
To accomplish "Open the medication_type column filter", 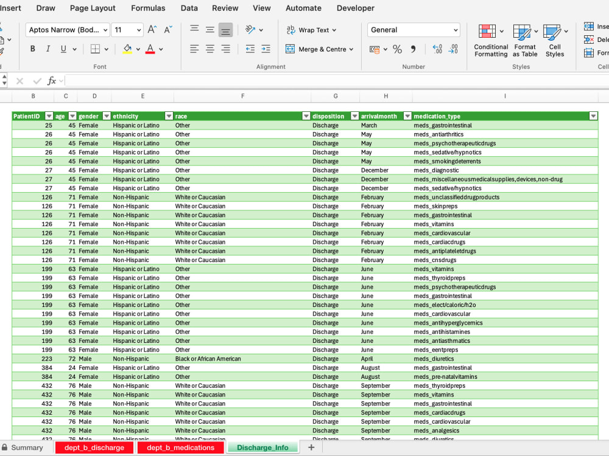I will click(593, 116).
